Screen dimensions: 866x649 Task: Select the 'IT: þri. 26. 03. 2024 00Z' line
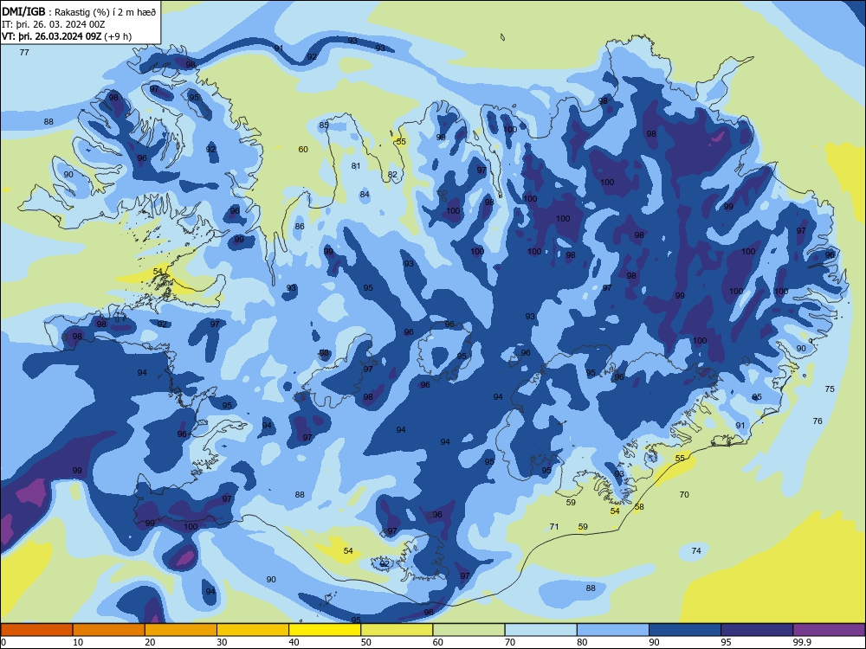point(54,24)
